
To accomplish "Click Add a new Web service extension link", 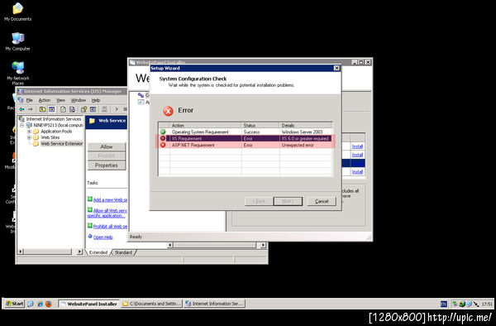I will coord(110,200).
